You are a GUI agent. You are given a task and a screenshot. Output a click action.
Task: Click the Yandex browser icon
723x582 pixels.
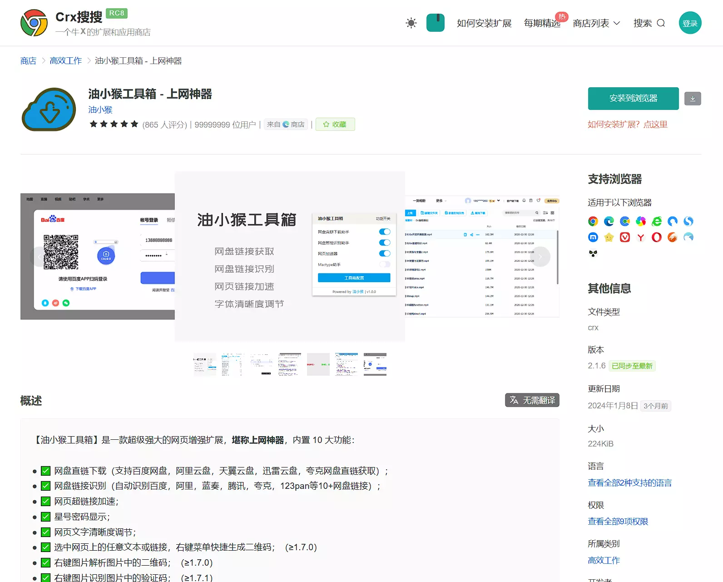(x=641, y=237)
